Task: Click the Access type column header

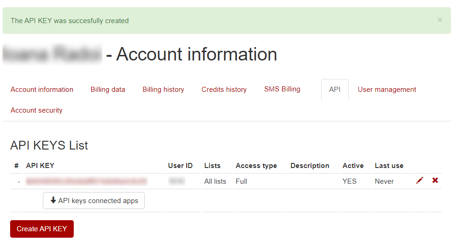Action: point(256,166)
